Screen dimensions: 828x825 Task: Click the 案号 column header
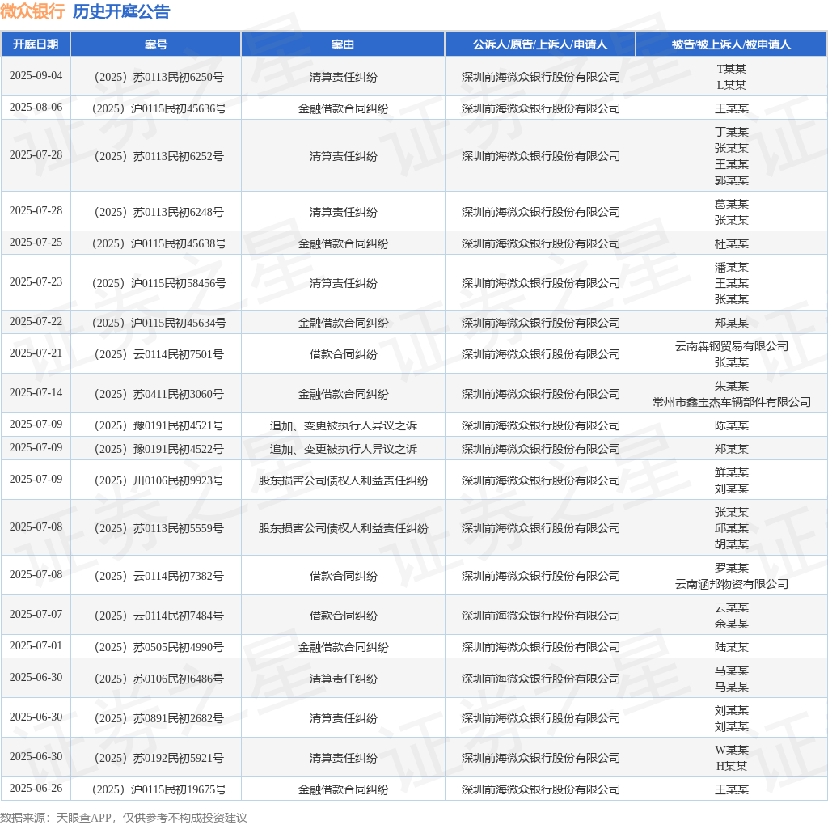156,44
